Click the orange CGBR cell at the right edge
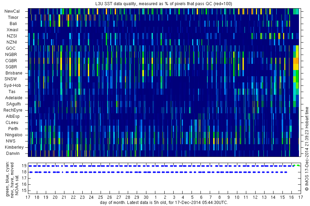 click(x=296, y=61)
